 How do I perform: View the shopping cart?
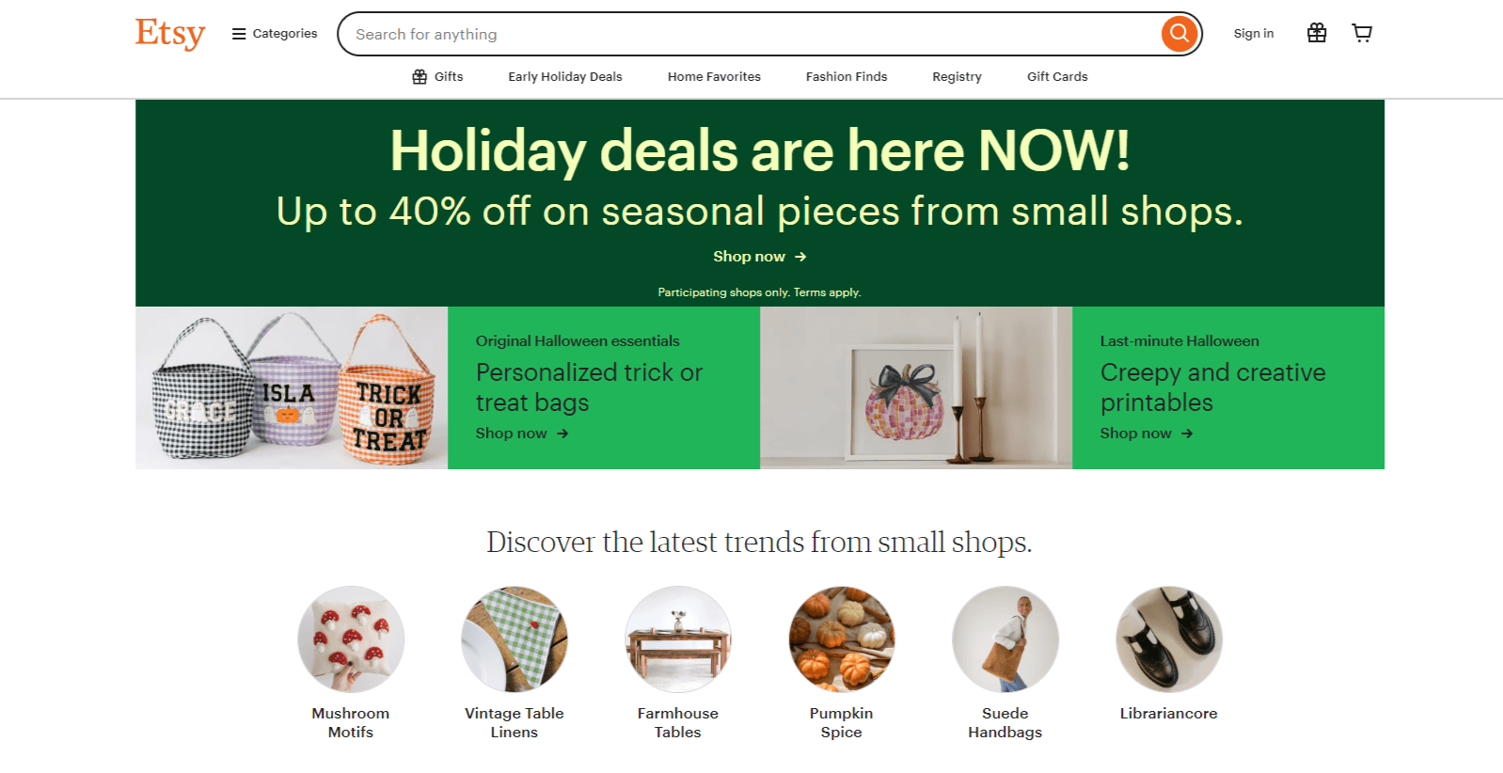(x=1361, y=32)
